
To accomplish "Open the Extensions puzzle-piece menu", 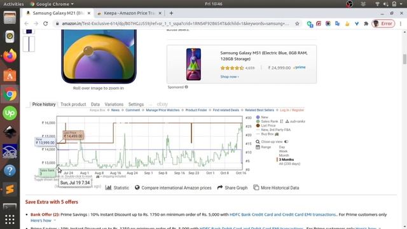I will [x=366, y=24].
